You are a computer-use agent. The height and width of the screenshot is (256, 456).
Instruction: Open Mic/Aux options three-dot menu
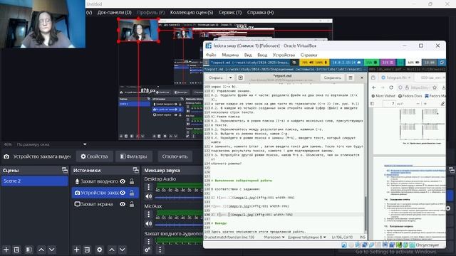149,214
